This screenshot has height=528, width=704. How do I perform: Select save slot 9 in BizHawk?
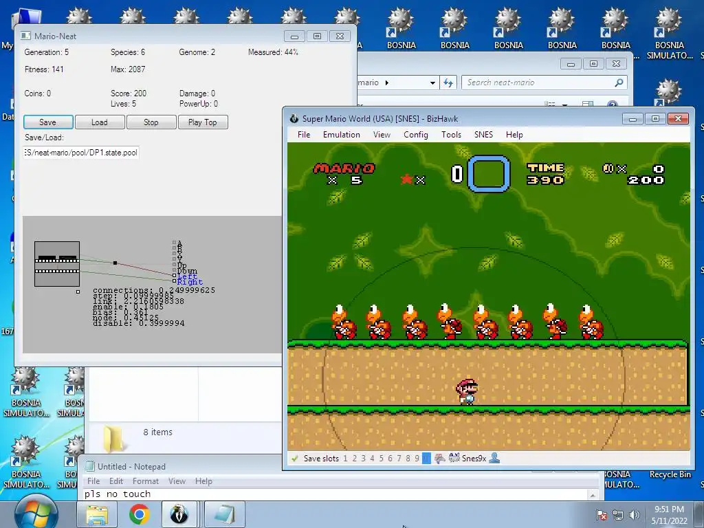pos(417,459)
